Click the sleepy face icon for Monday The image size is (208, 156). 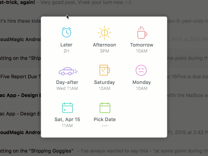(x=142, y=70)
